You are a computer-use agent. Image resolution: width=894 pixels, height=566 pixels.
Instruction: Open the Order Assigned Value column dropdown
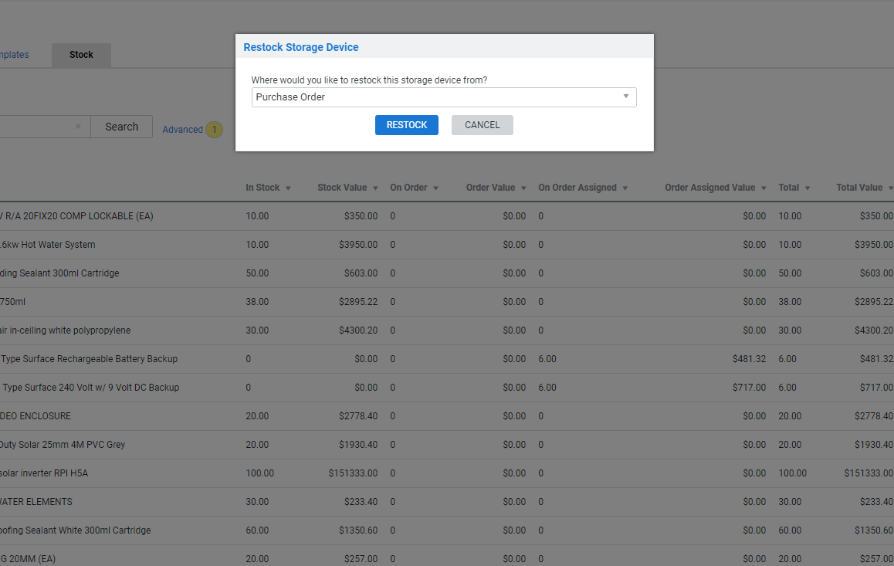(x=764, y=188)
